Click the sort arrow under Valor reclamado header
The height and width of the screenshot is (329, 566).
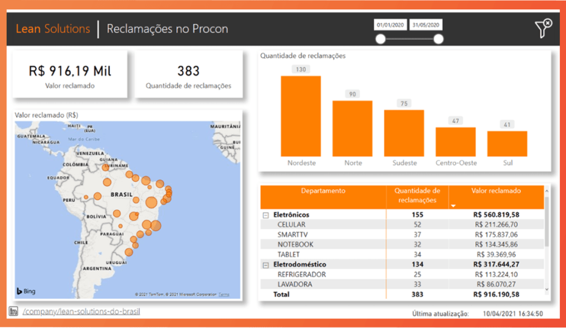tap(454, 206)
